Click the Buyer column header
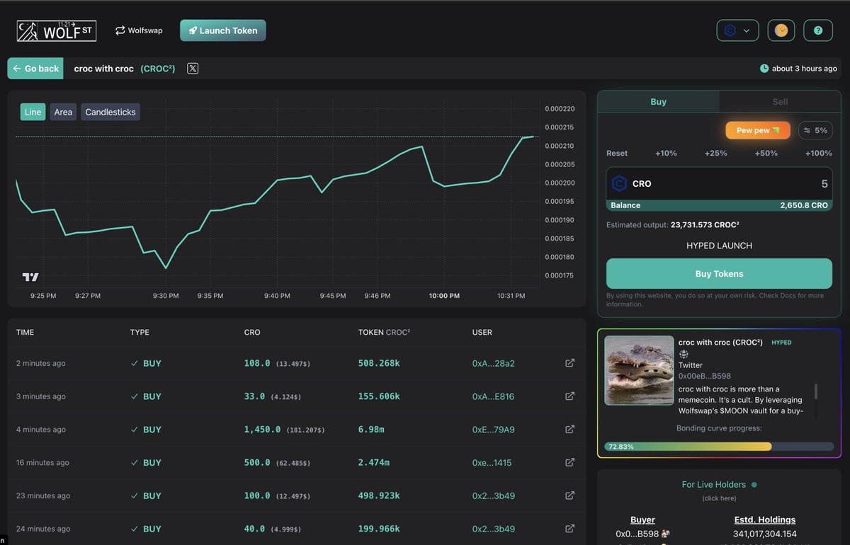Image resolution: width=850 pixels, height=545 pixels. 642,520
